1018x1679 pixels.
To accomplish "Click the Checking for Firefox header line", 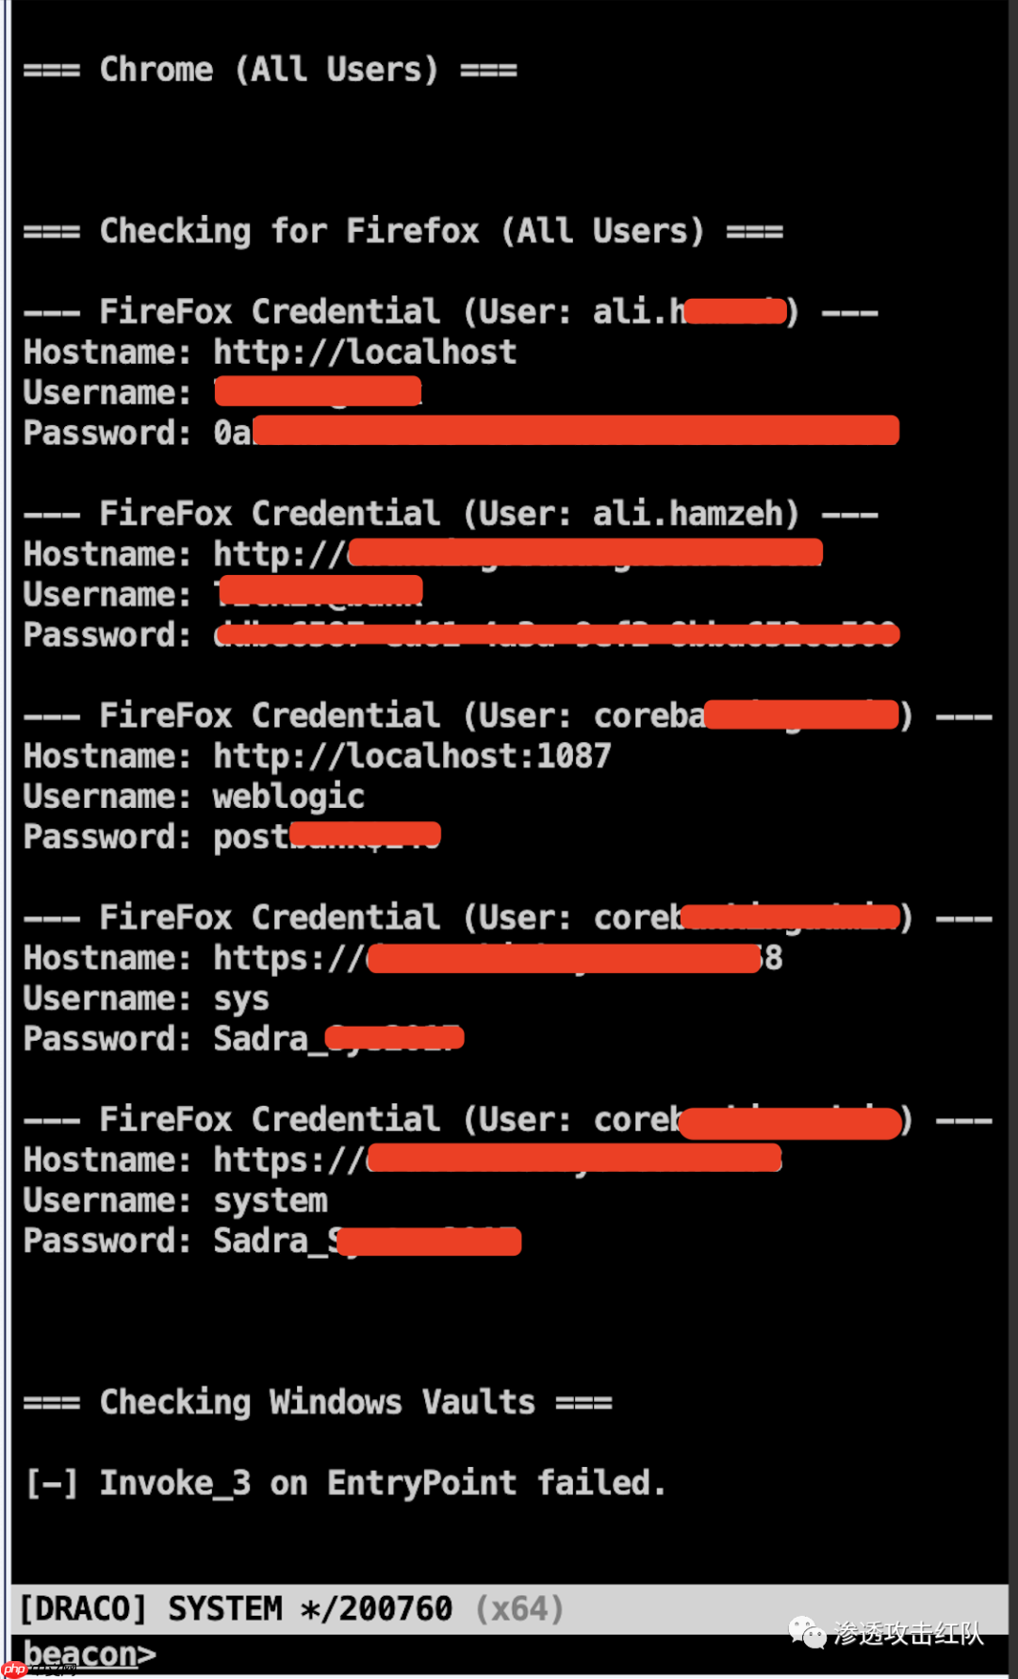I will tap(402, 231).
